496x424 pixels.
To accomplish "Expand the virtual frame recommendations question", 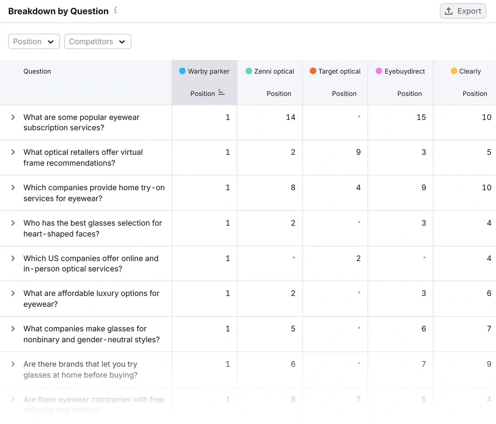I will click(13, 152).
